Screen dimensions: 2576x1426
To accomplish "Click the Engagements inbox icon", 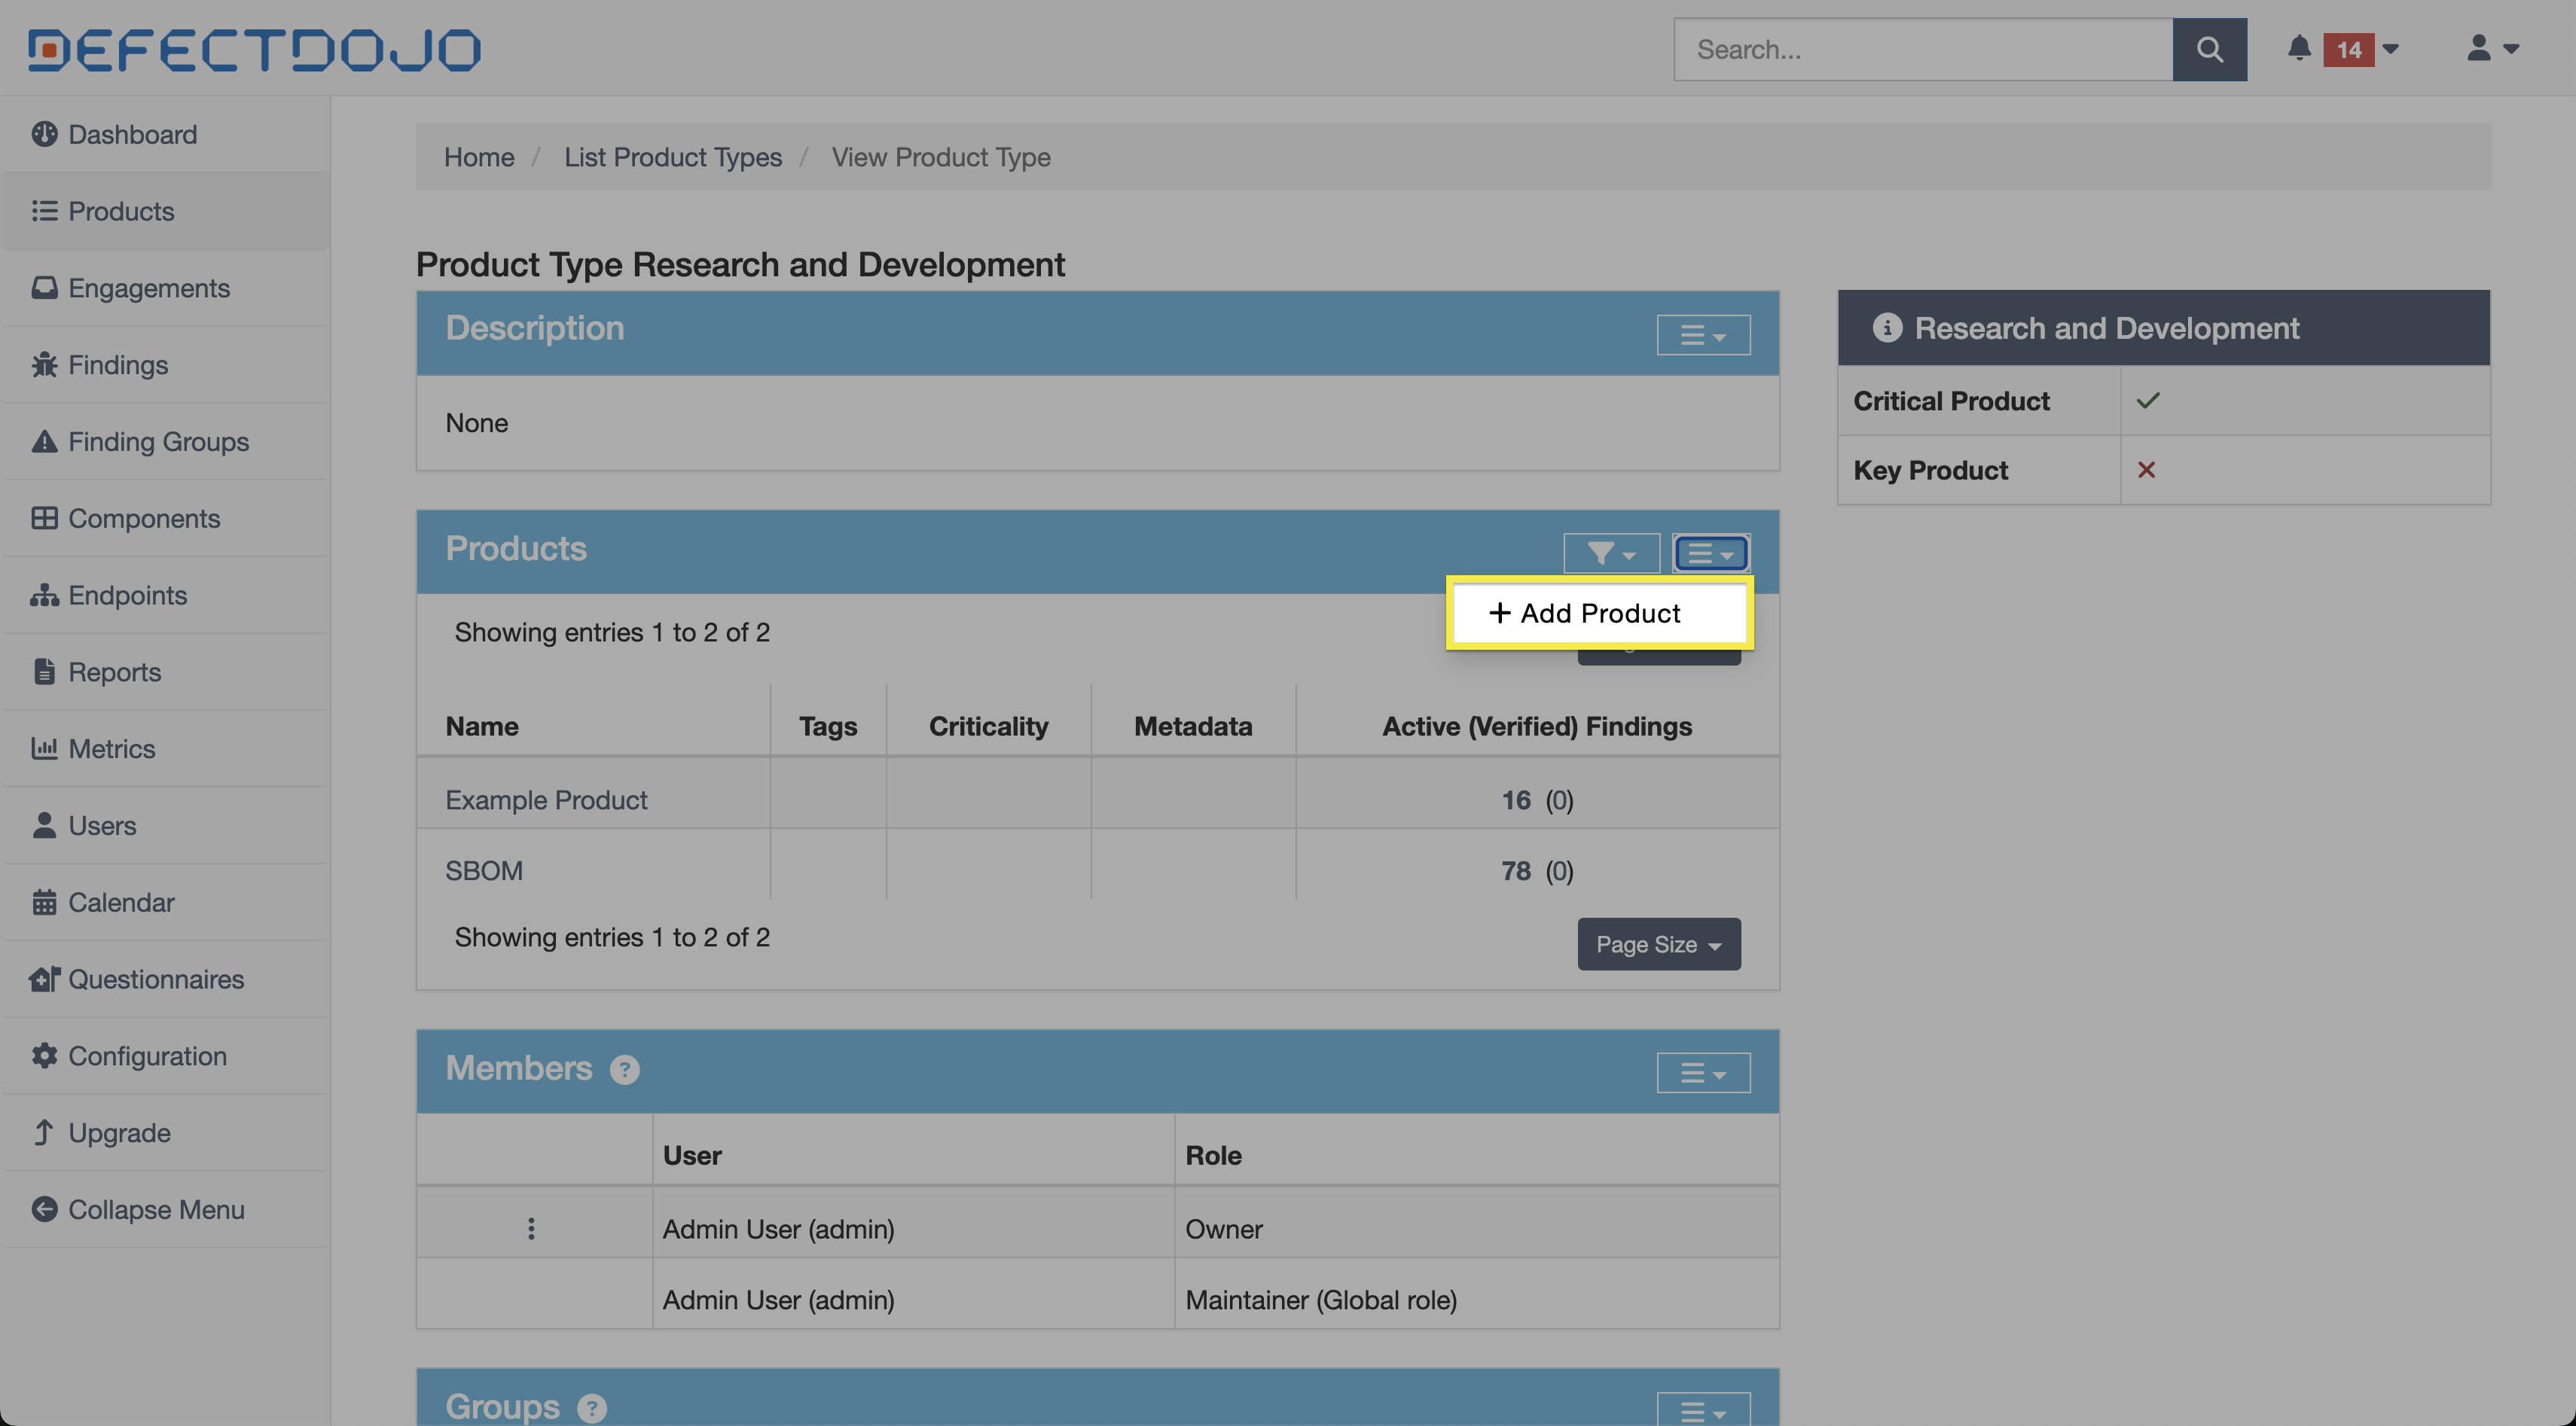I will [x=44, y=288].
